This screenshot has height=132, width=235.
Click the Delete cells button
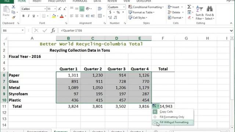[174, 12]
